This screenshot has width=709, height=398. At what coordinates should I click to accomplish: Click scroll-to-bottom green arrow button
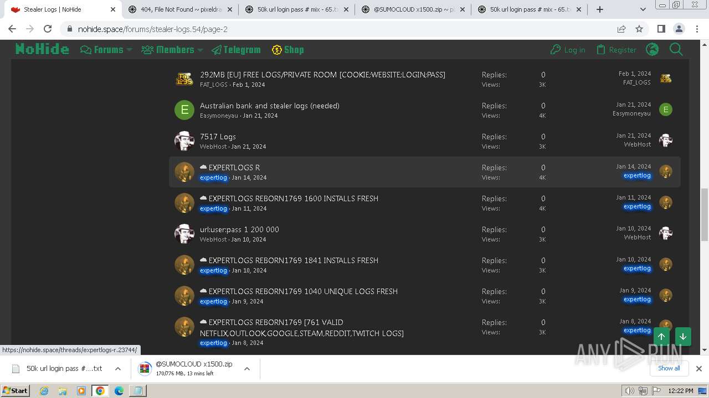click(x=683, y=337)
